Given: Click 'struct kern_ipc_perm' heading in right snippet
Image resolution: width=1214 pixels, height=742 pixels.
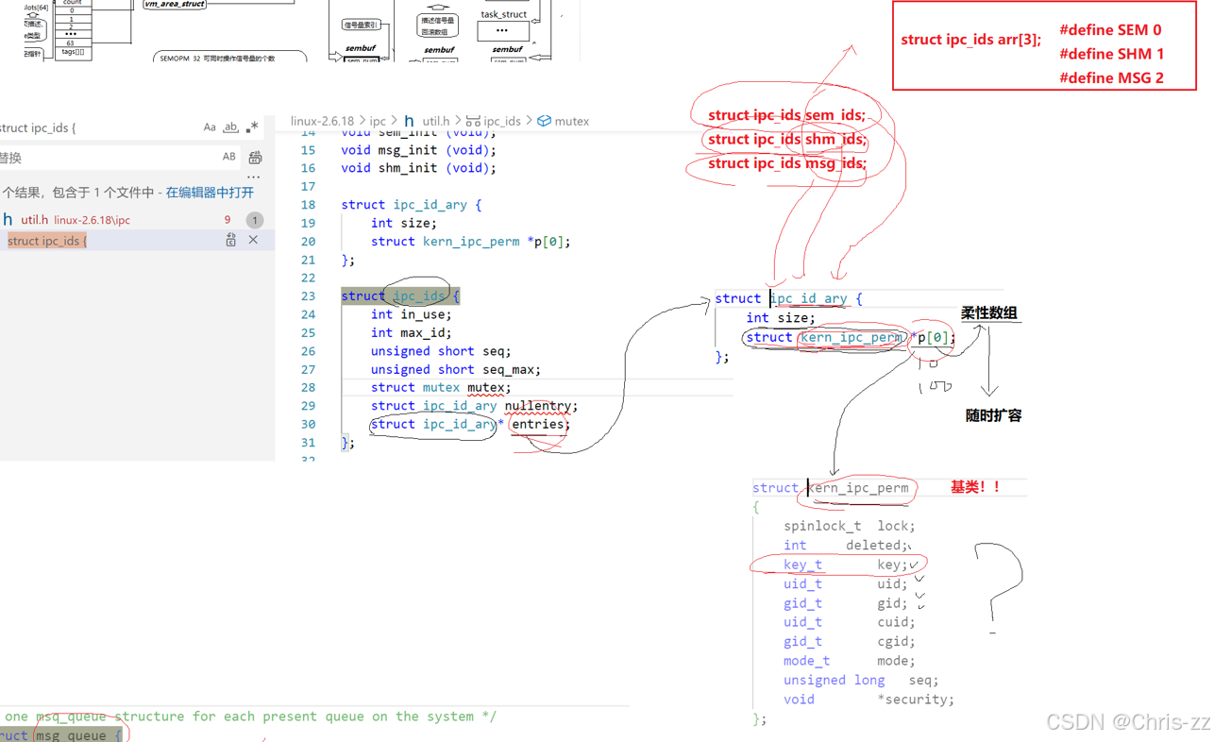Looking at the screenshot, I should point(831,488).
